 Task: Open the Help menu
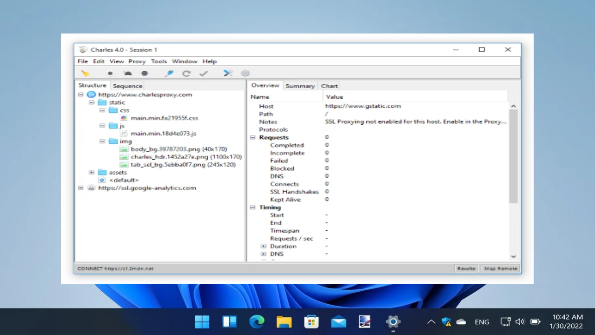(210, 61)
